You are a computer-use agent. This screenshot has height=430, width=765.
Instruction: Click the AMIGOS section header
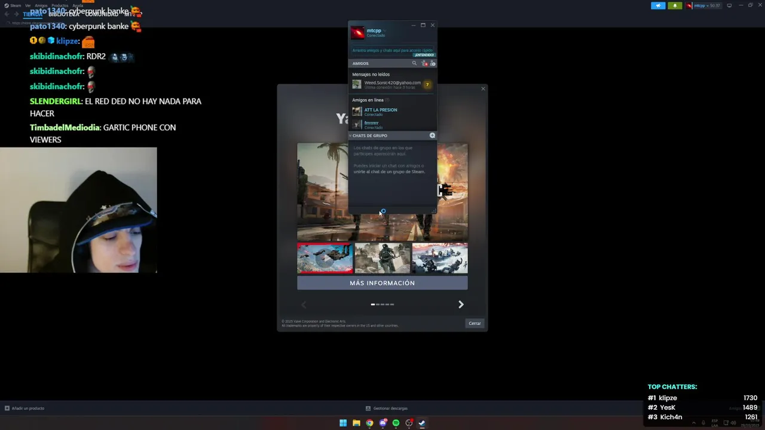(x=360, y=63)
